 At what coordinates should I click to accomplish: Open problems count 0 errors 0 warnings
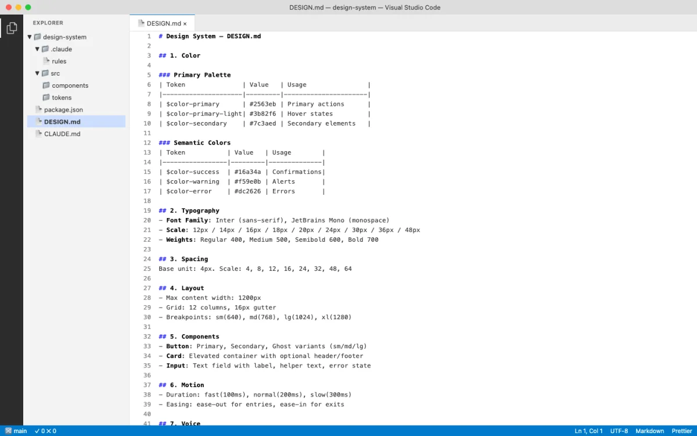point(45,431)
